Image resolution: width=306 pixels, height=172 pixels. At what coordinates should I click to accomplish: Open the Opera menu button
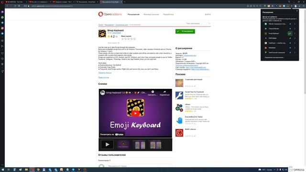2,2
